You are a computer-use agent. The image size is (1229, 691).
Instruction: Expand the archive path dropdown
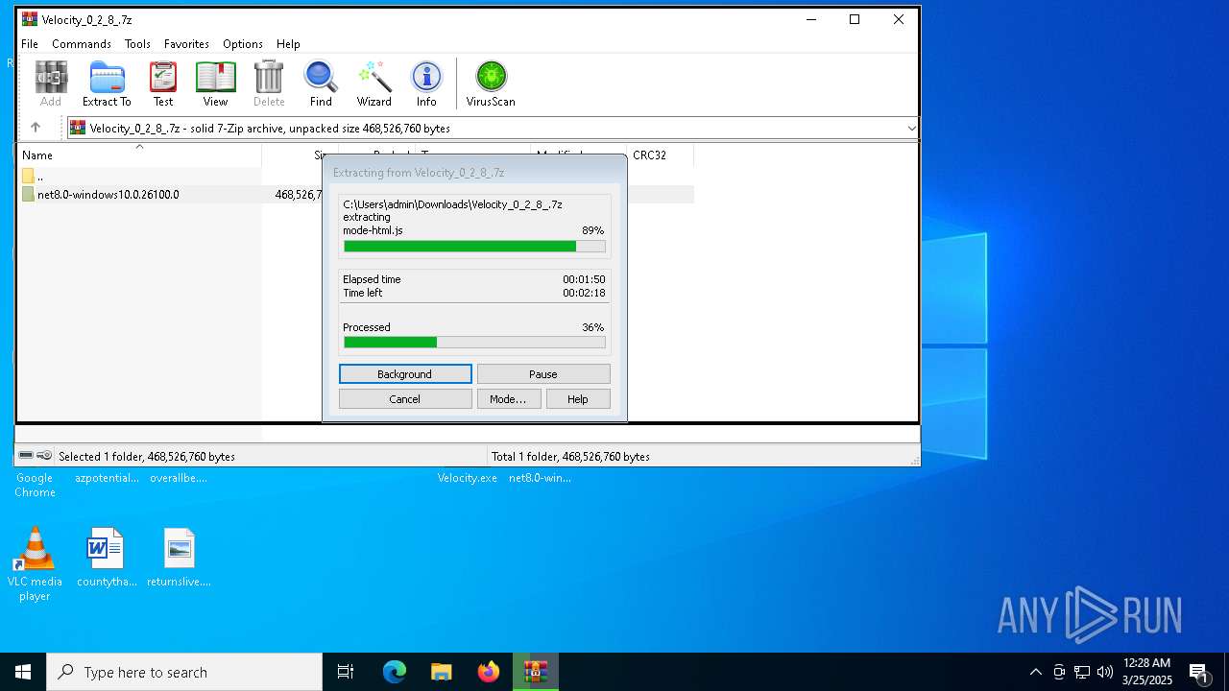tap(911, 128)
